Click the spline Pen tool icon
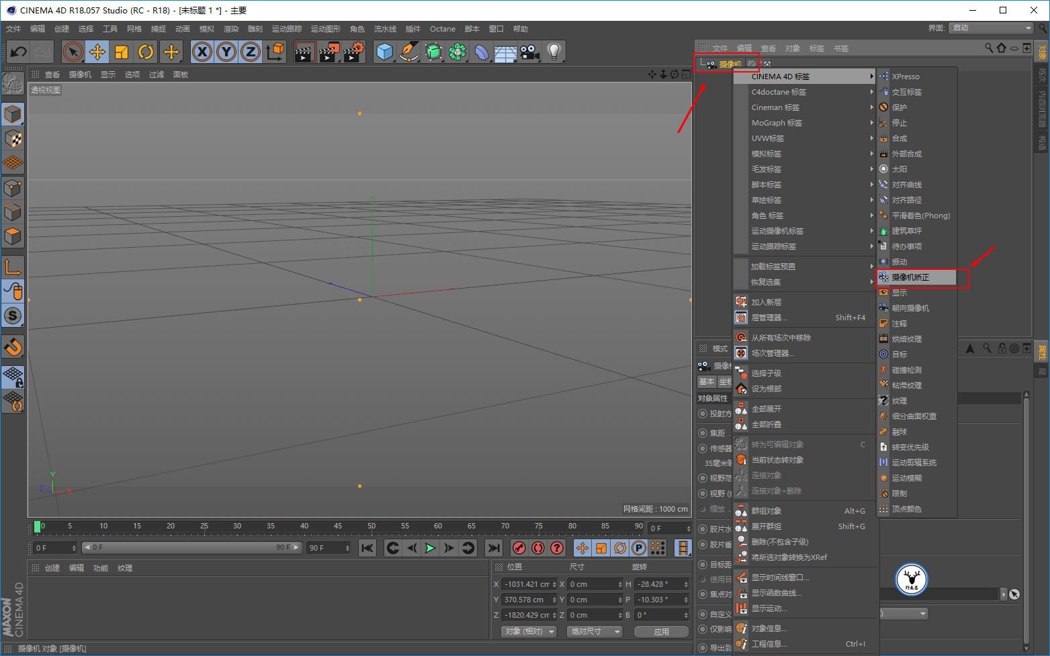1050x656 pixels. [x=408, y=52]
